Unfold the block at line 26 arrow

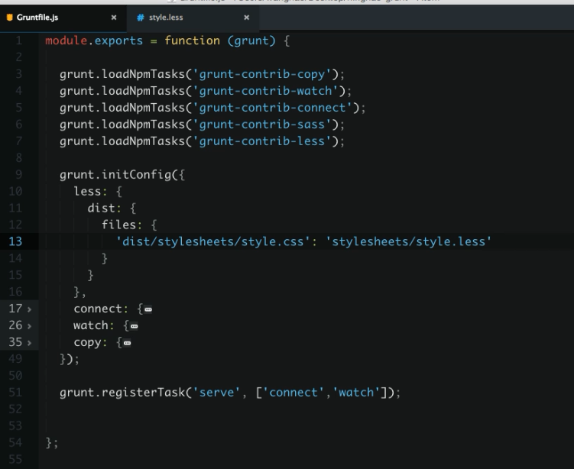pyautogui.click(x=30, y=326)
